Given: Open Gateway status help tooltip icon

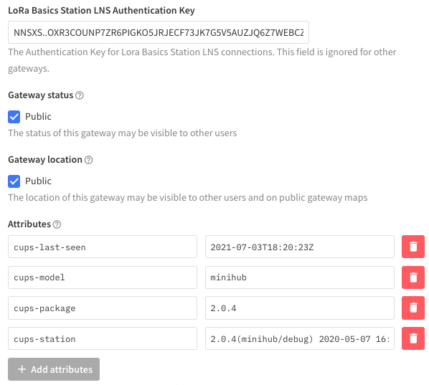Looking at the screenshot, I should [x=80, y=95].
